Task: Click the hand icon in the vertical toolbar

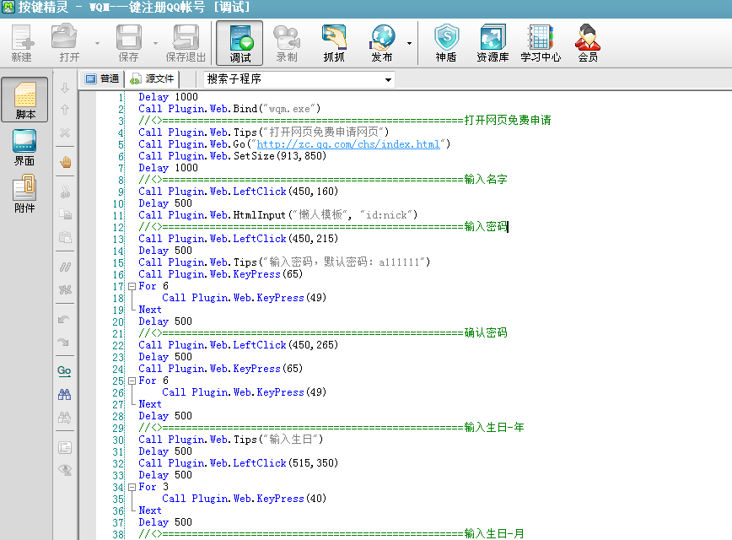Action: click(x=66, y=162)
